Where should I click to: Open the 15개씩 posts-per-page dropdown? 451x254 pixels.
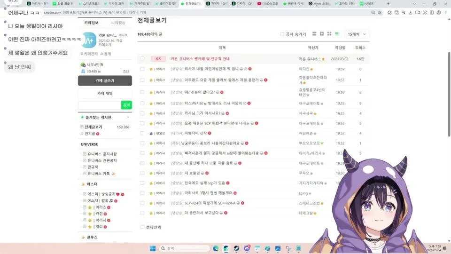[357, 34]
